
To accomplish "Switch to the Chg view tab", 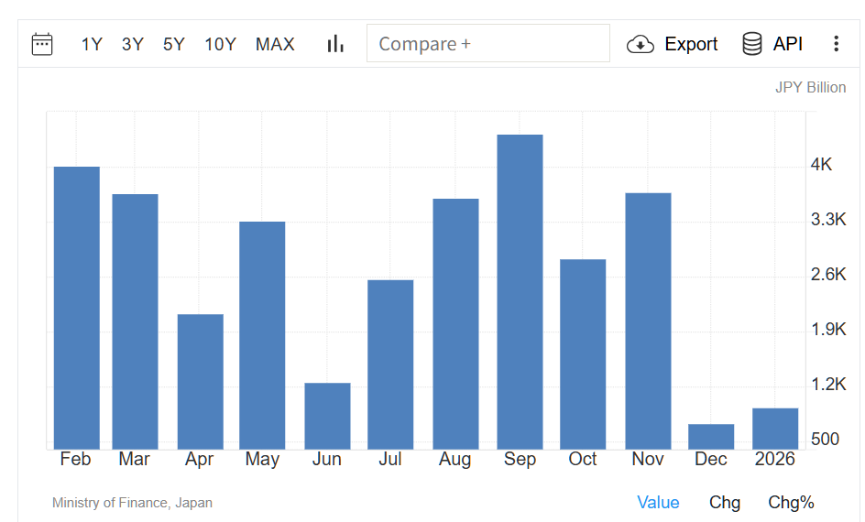I will (x=725, y=502).
